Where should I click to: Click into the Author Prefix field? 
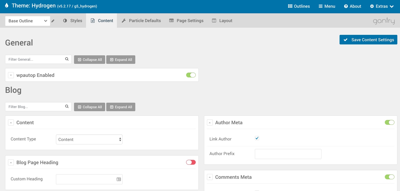pyautogui.click(x=288, y=154)
